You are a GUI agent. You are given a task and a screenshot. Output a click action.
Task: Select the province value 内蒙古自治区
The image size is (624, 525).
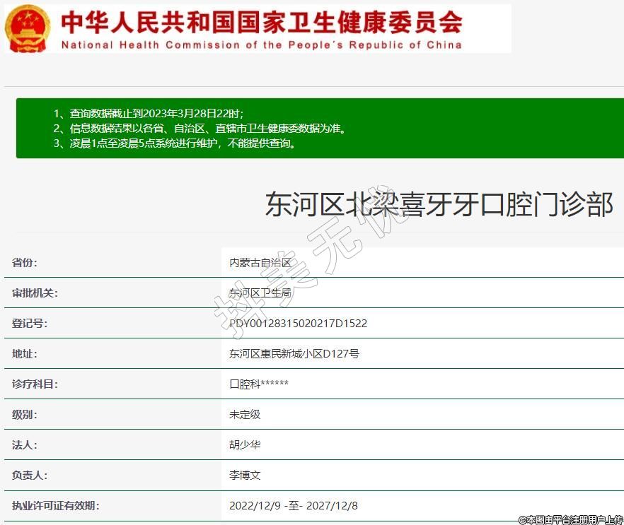[260, 263]
